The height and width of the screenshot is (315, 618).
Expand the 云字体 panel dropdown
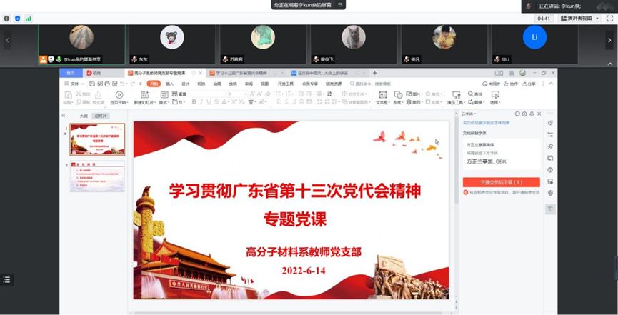tap(469, 114)
